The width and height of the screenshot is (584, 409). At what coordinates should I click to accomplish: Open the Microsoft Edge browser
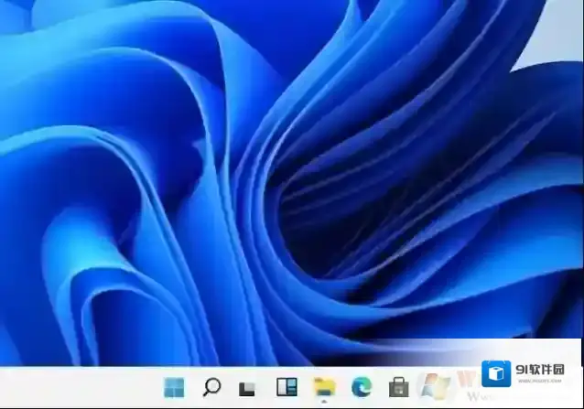pos(361,387)
